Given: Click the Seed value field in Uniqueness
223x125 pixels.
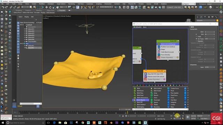Looking at the screenshot, I should pyautogui.click(x=209, y=67).
